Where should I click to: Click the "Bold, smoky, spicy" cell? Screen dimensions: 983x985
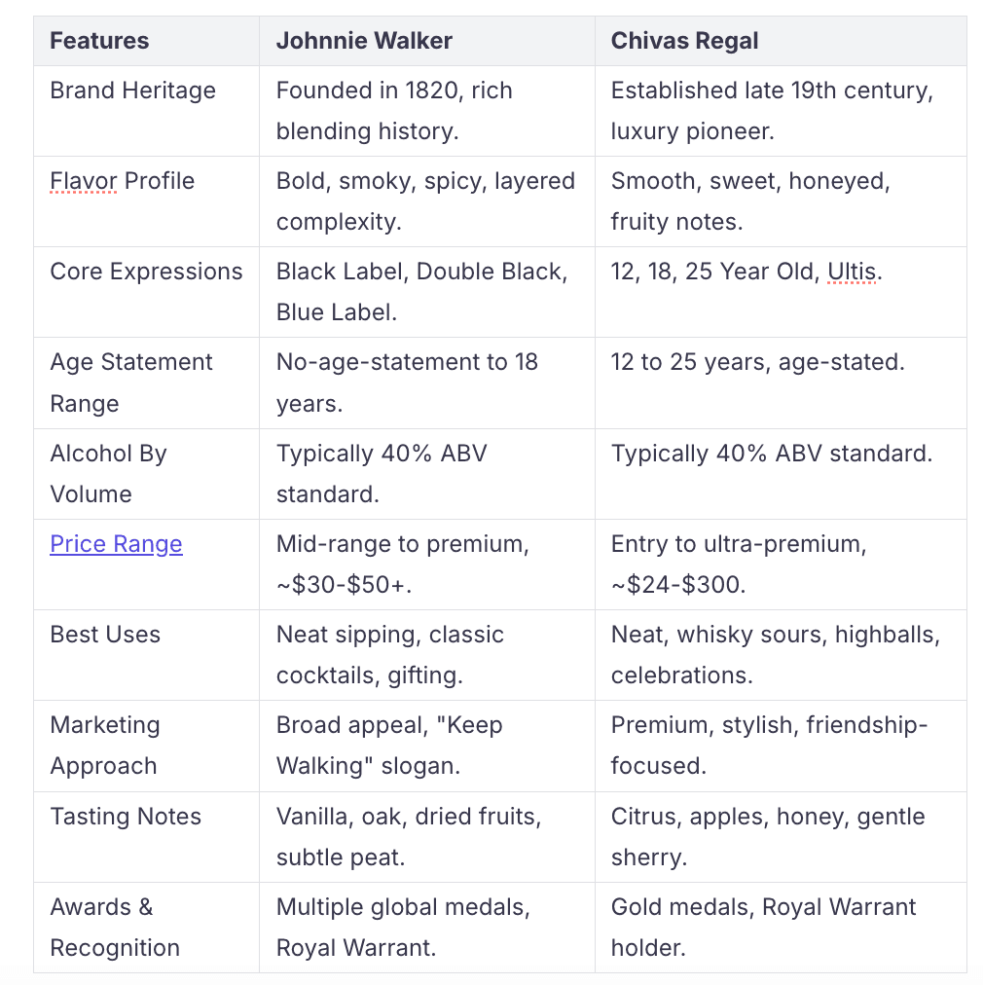click(x=427, y=201)
